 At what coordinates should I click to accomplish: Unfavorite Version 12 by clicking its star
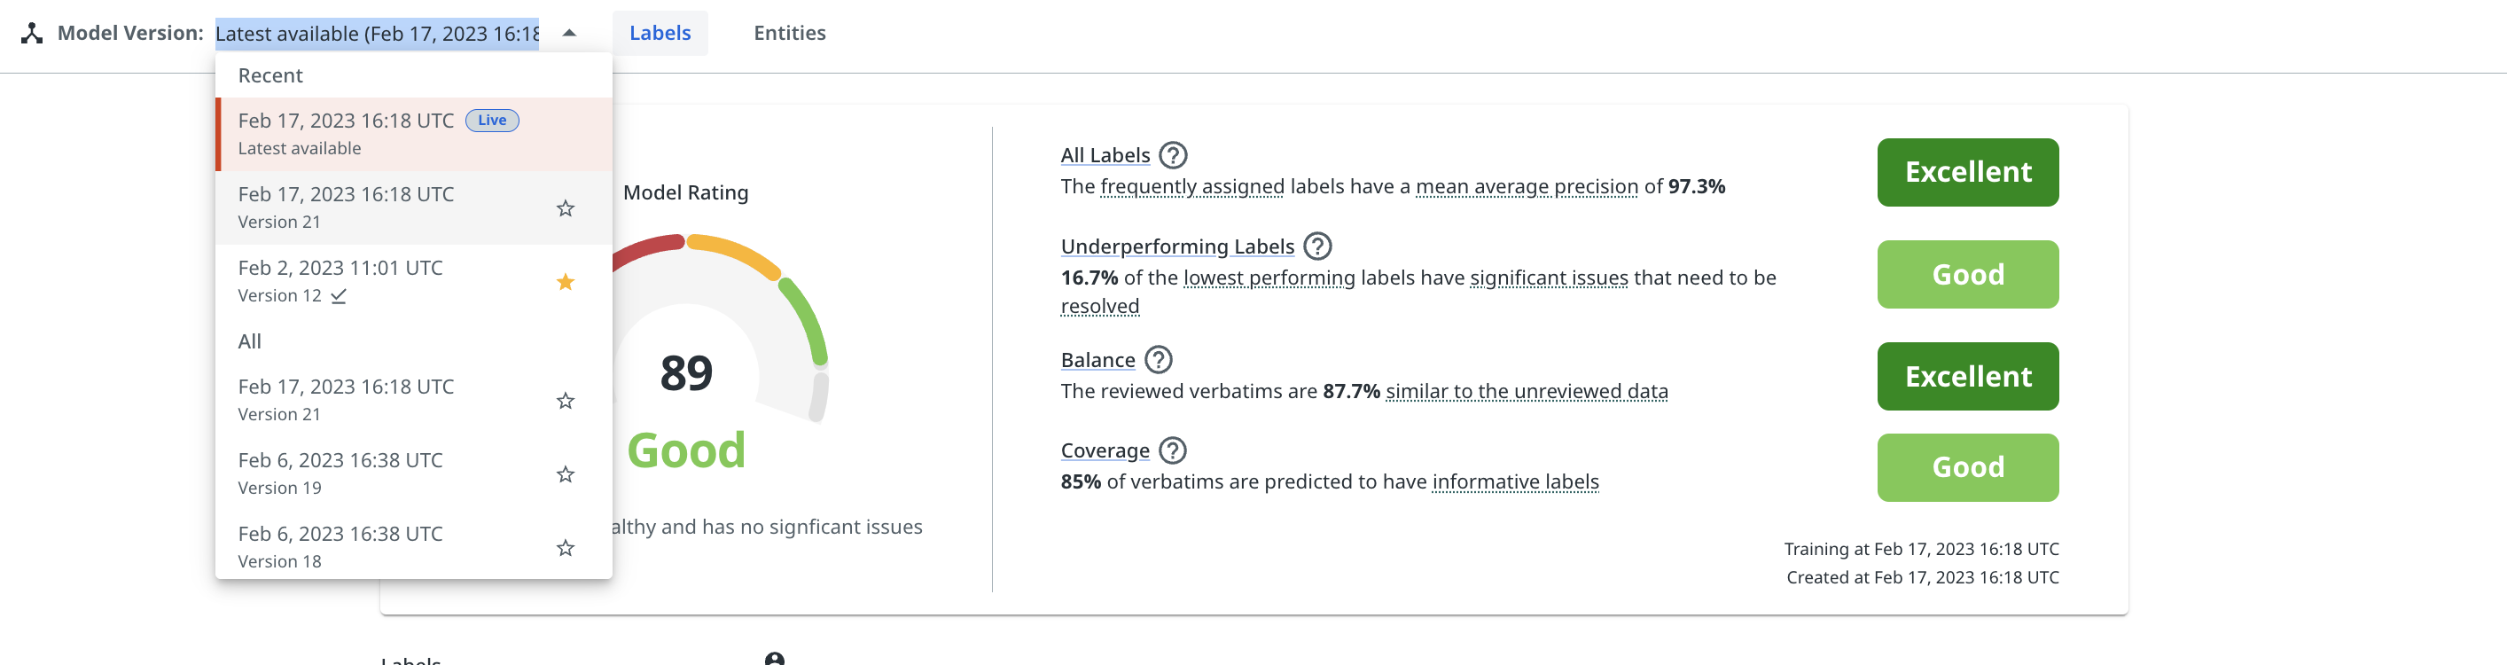(x=566, y=281)
